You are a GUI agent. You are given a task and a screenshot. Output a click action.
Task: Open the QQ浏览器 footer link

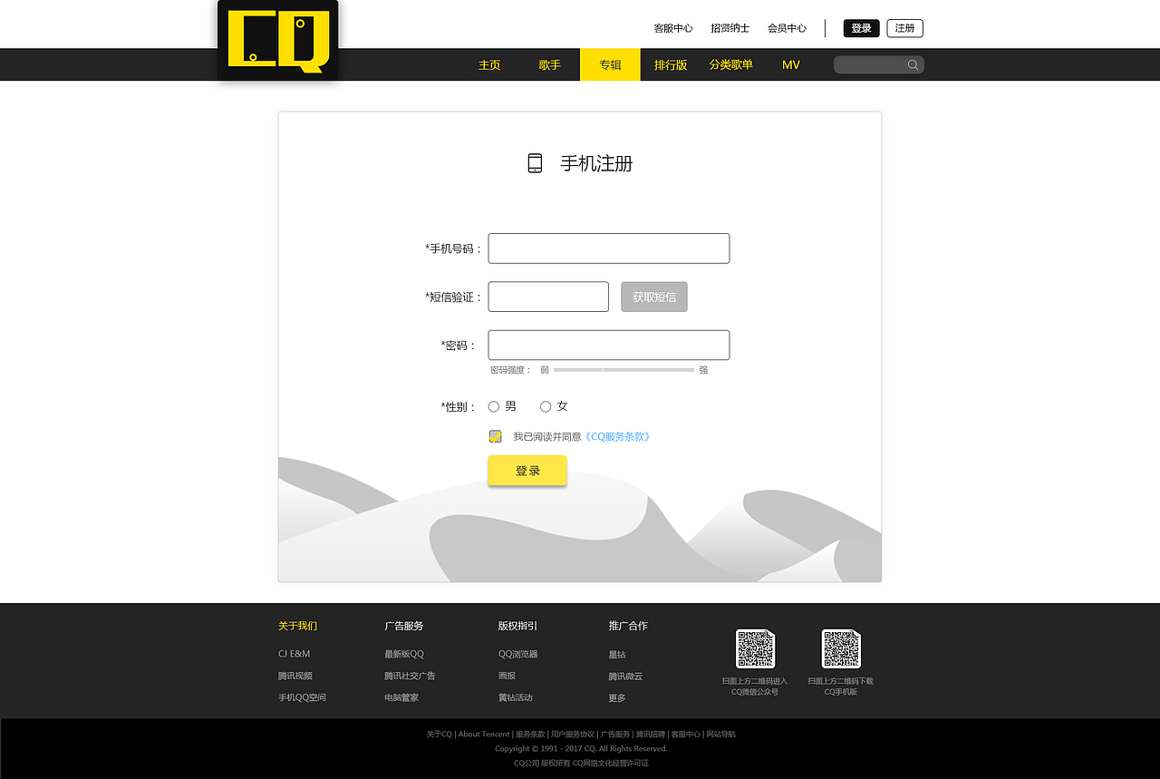pos(517,654)
